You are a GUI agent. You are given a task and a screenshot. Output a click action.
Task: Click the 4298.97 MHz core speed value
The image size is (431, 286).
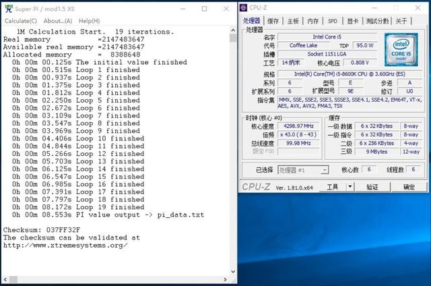point(298,126)
